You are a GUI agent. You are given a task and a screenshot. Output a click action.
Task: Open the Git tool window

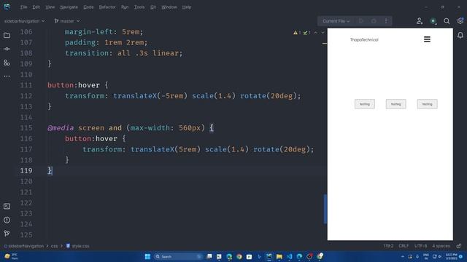click(7, 234)
